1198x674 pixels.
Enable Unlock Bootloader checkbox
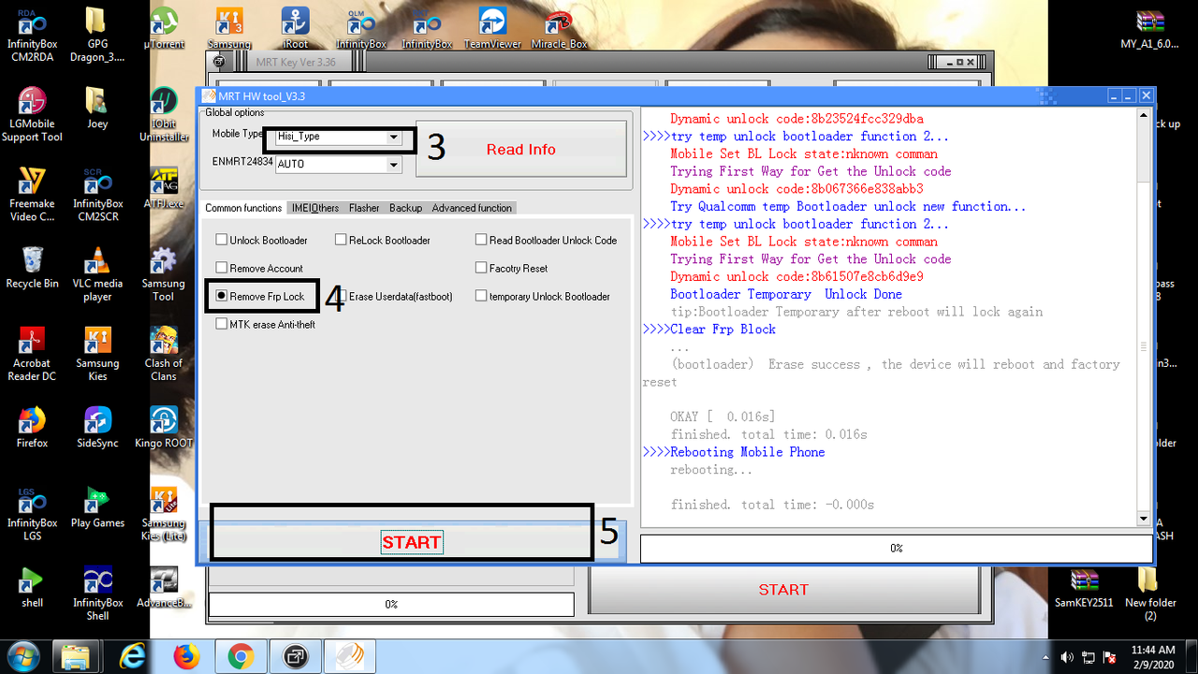222,241
